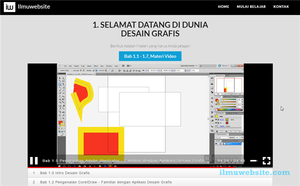Click the Ilmuwebsite iw logo

[9, 7]
